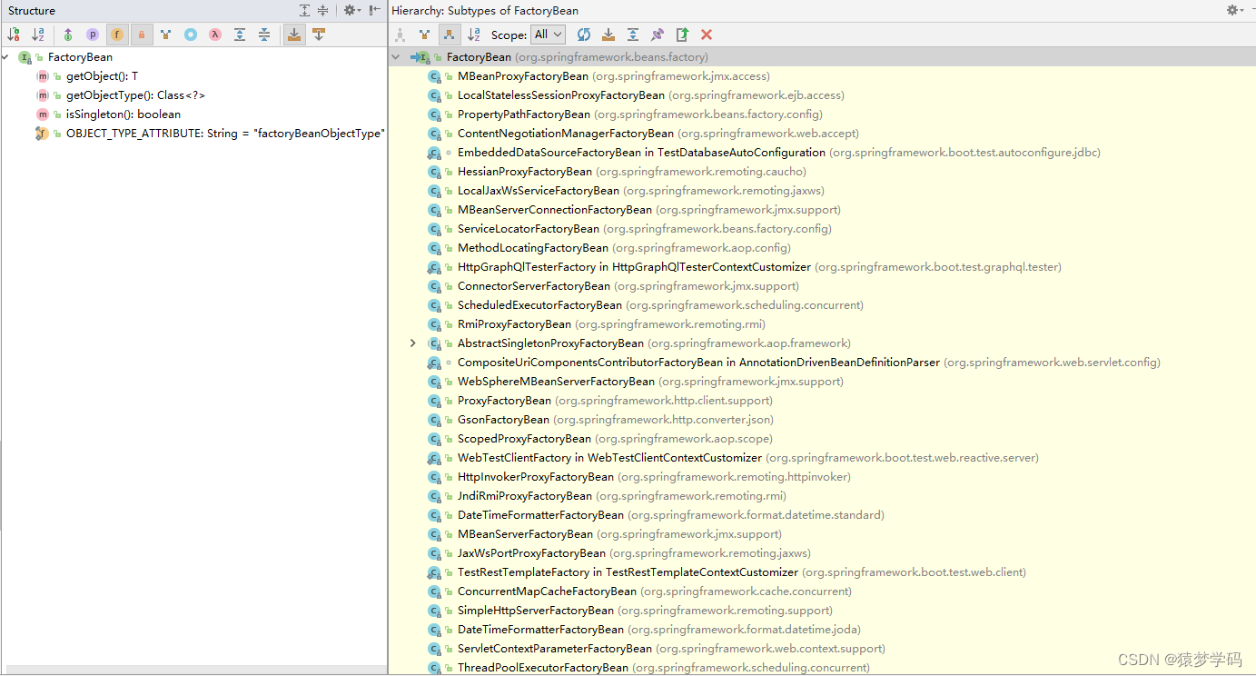Viewport: 1256px width, 676px height.
Task: Select getObjectType(): Class<?> method
Action: (x=135, y=95)
